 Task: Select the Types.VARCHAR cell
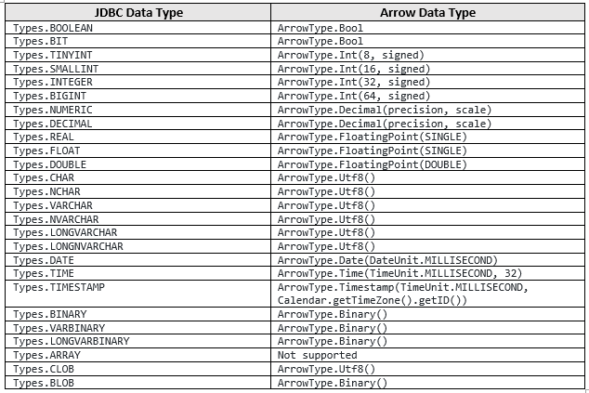coord(53,204)
